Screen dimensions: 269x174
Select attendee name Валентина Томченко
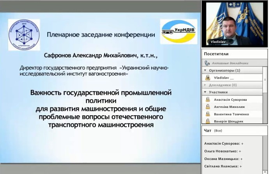[231, 114]
